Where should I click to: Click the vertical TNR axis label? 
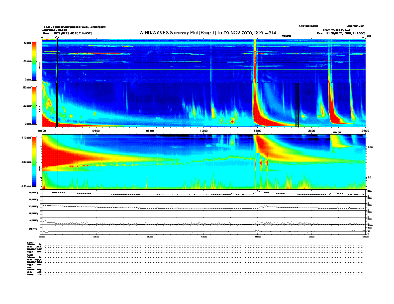(40, 170)
